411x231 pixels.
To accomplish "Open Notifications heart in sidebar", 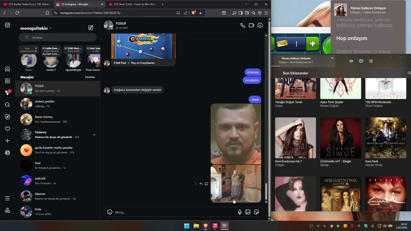I will [x=7, y=129].
